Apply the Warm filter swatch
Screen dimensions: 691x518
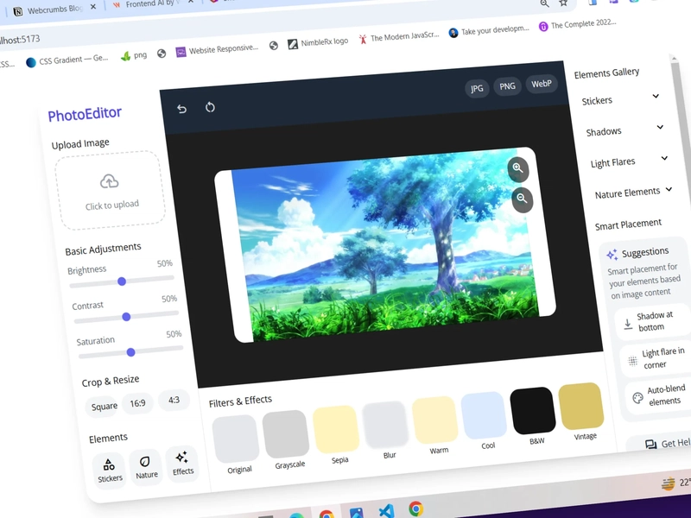(434, 420)
